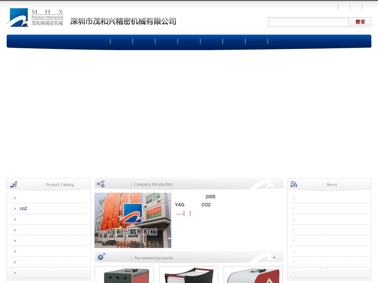Click the News heading text
The image size is (378, 283).
click(332, 185)
